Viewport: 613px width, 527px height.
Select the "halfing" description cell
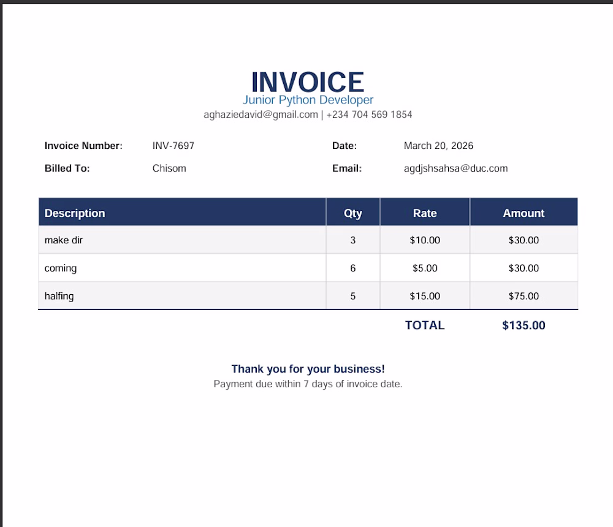[x=59, y=296]
